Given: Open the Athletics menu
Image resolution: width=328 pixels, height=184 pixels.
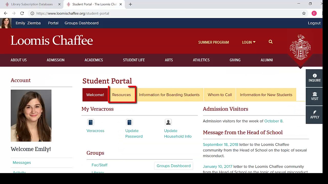Looking at the screenshot, I should pos(201,60).
